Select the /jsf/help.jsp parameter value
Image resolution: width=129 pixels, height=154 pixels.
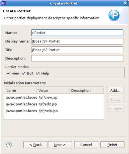(x=48, y=111)
